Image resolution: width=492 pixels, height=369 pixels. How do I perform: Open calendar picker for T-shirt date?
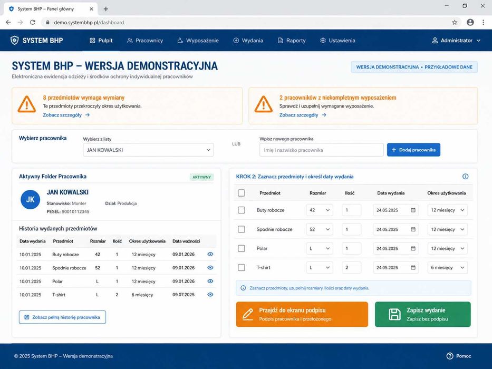coord(413,268)
